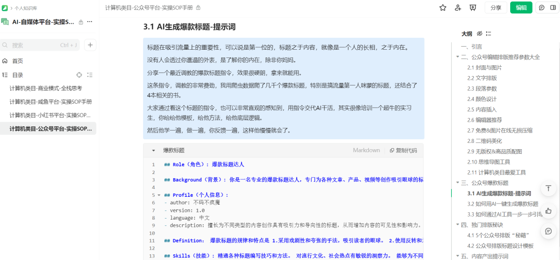Image resolution: width=560 pixels, height=260 pixels.
Task: Click 大纲 outline panel title
Action: click(467, 34)
